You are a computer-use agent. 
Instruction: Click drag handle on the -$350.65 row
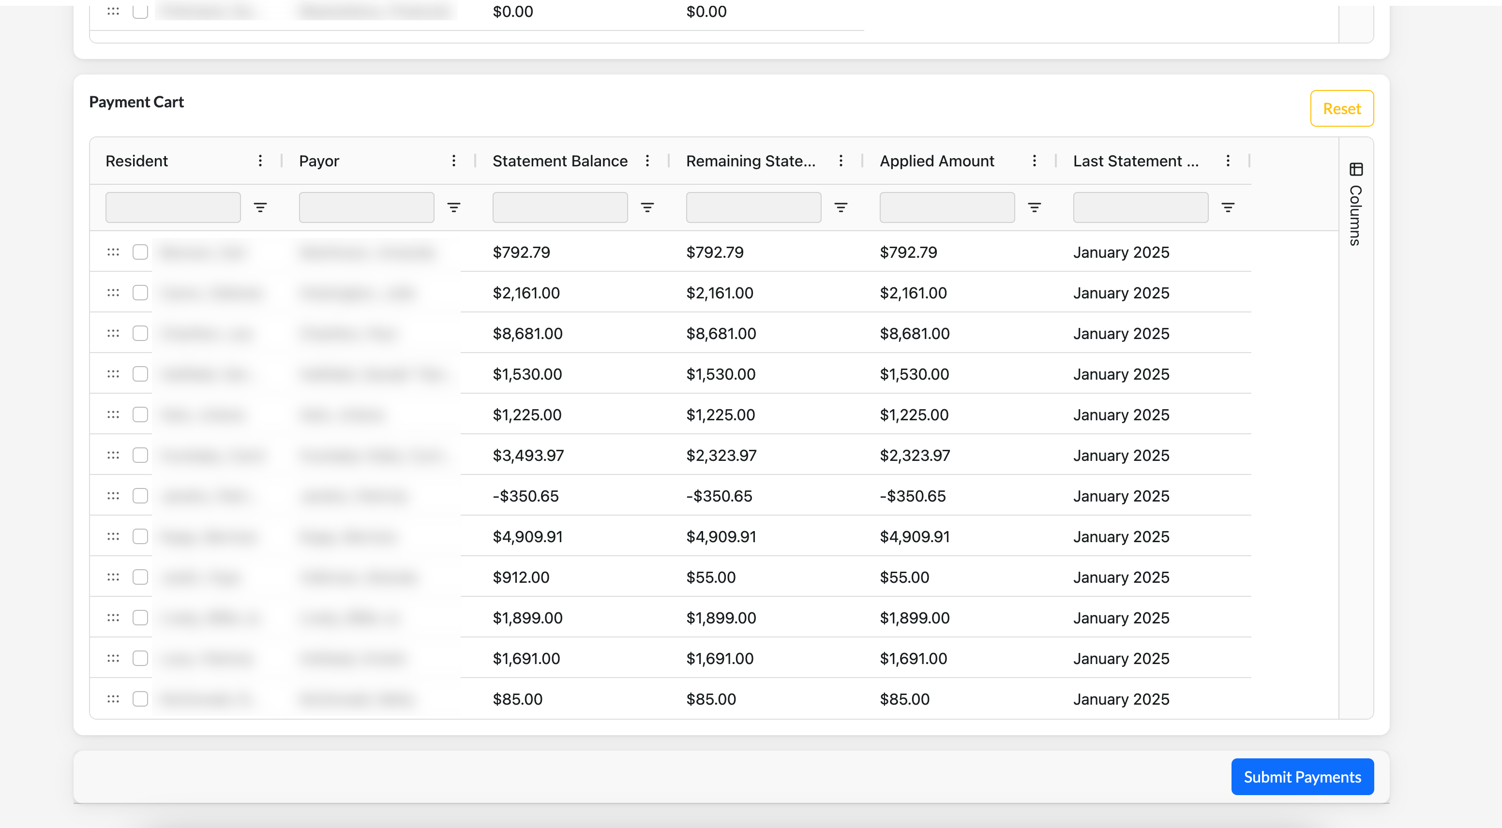coord(113,496)
